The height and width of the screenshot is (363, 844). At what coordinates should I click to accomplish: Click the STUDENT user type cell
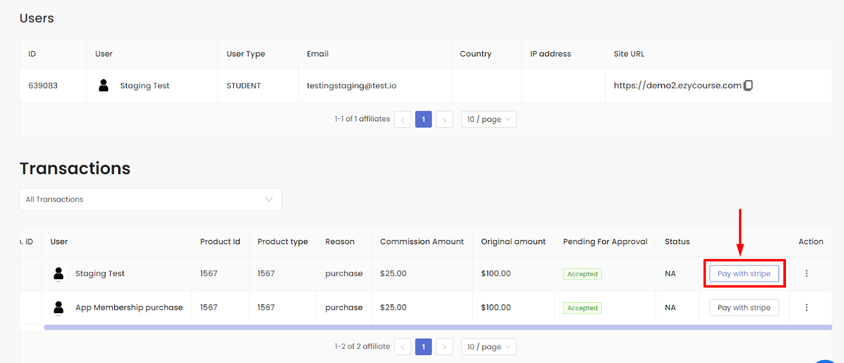tap(244, 85)
